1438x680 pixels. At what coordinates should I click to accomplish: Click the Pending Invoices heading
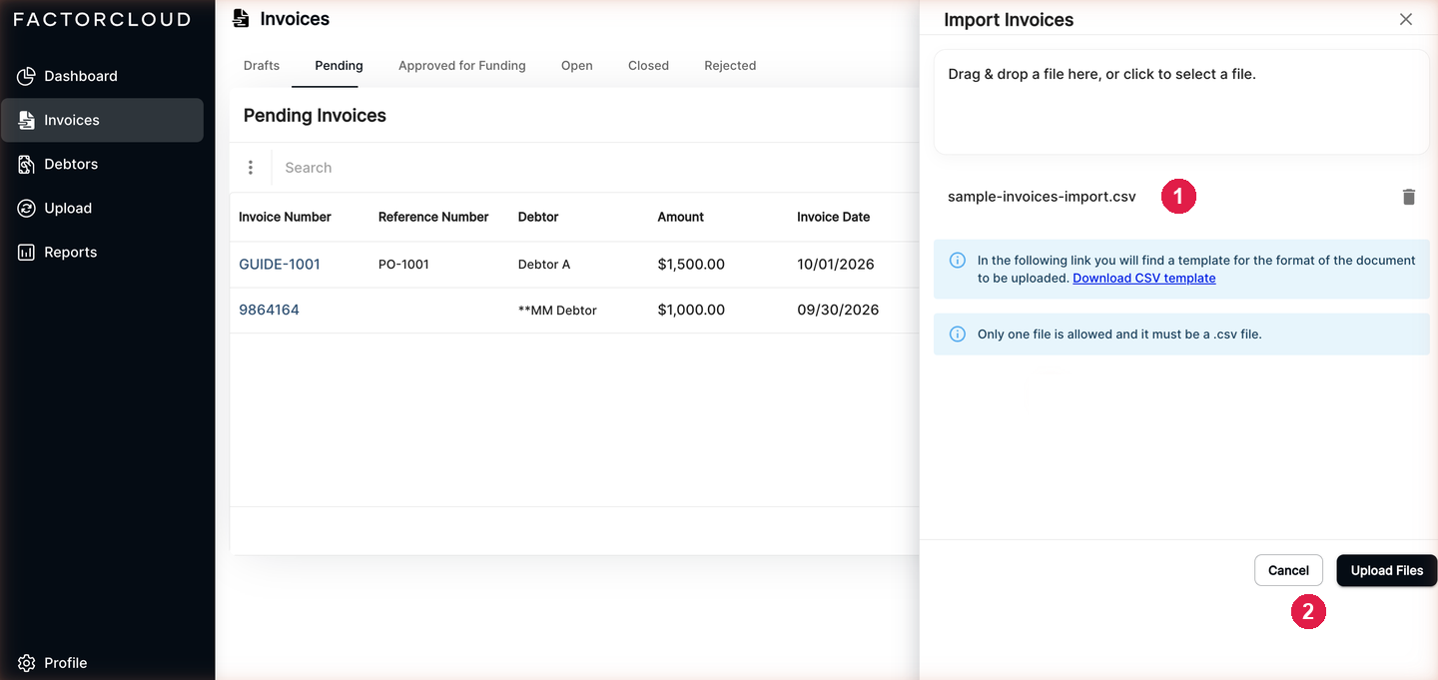[x=315, y=116]
